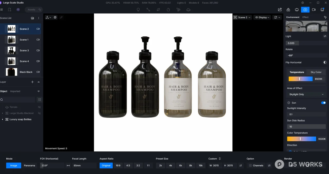Select the Sky Color tab
The image size is (329, 174).
coord(316,72)
